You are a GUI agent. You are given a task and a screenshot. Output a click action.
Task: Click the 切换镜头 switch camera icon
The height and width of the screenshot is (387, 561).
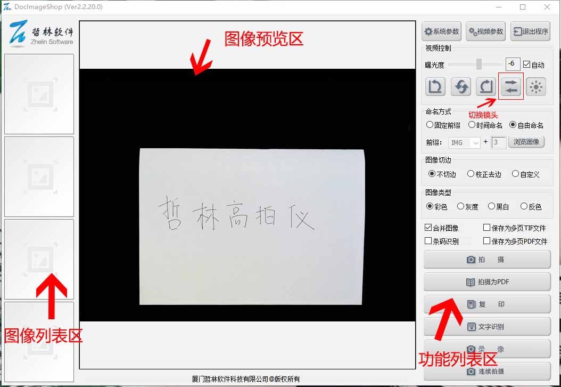510,86
